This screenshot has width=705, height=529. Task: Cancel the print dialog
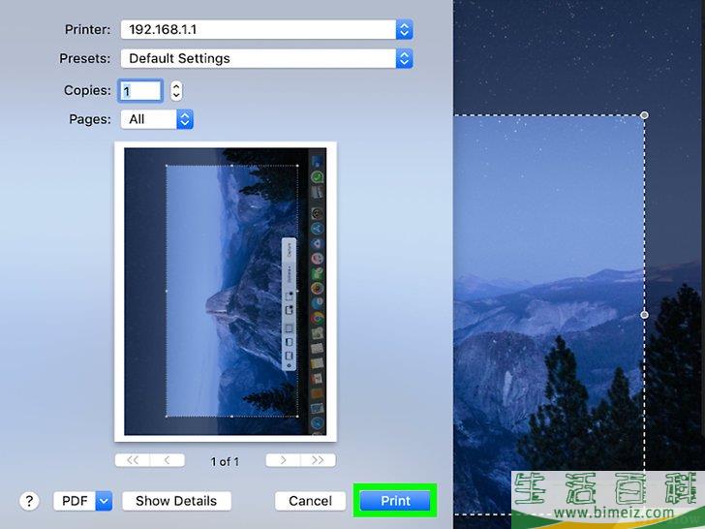click(310, 501)
